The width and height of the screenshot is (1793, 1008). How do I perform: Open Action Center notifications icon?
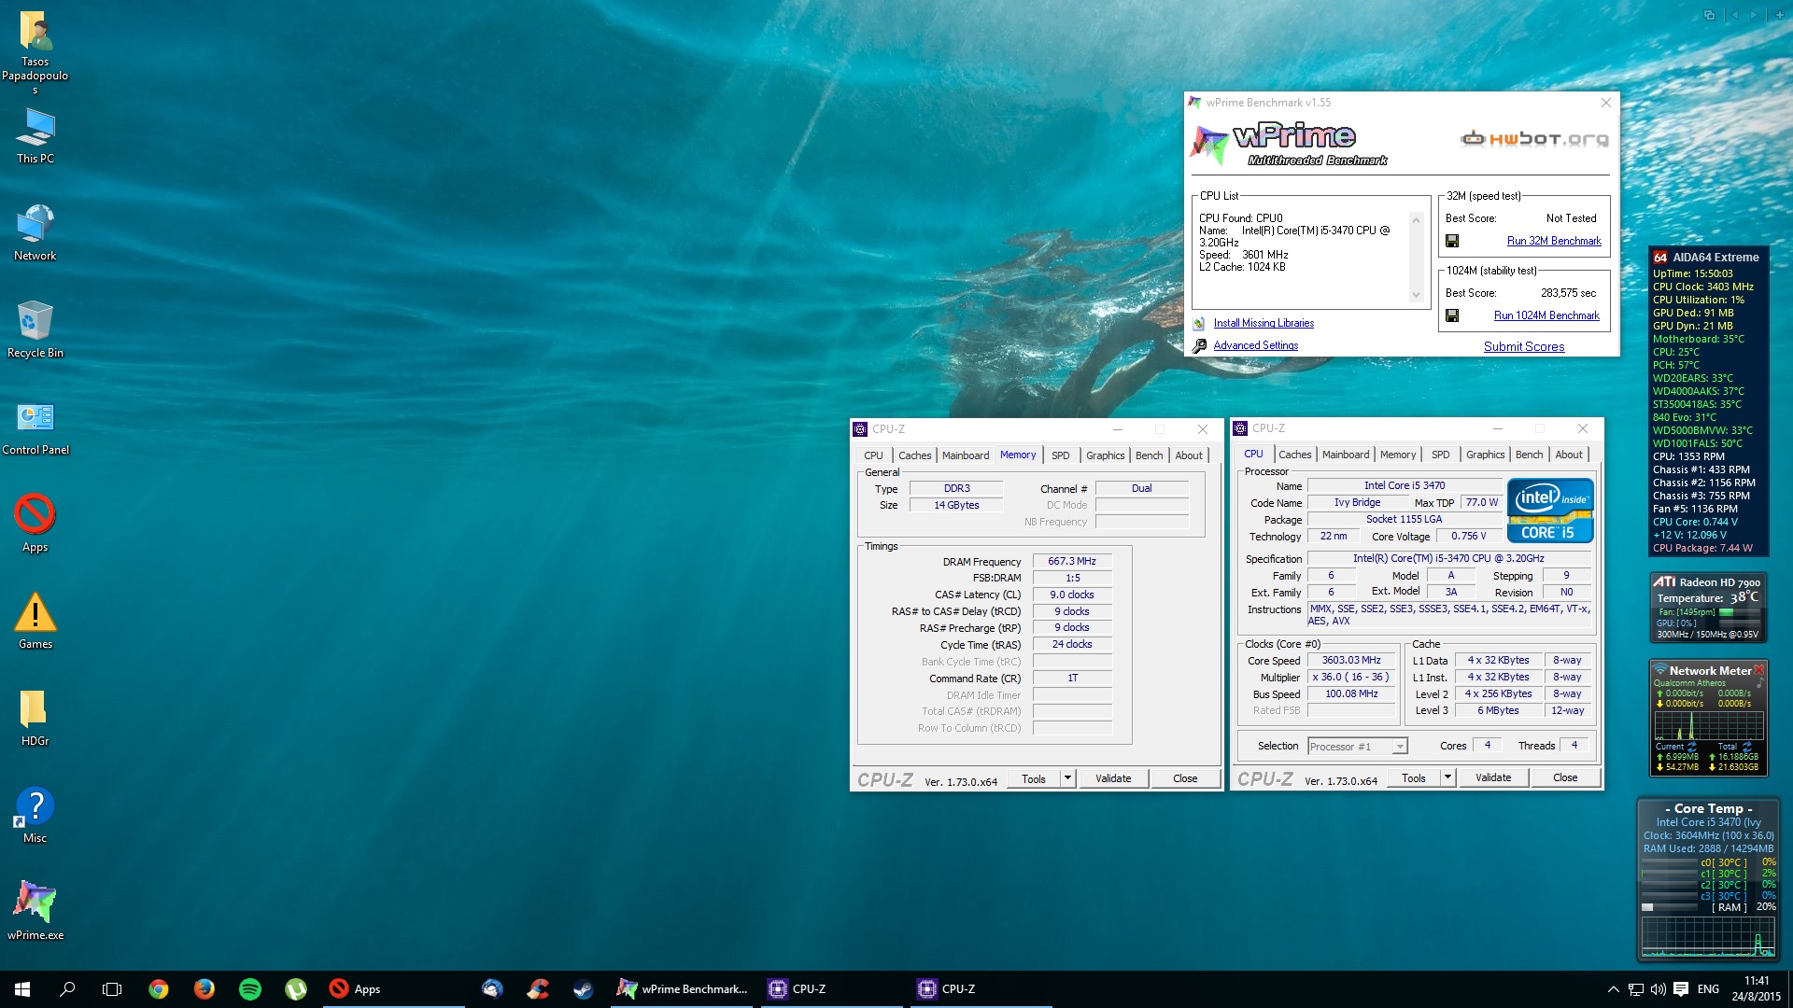1681,989
